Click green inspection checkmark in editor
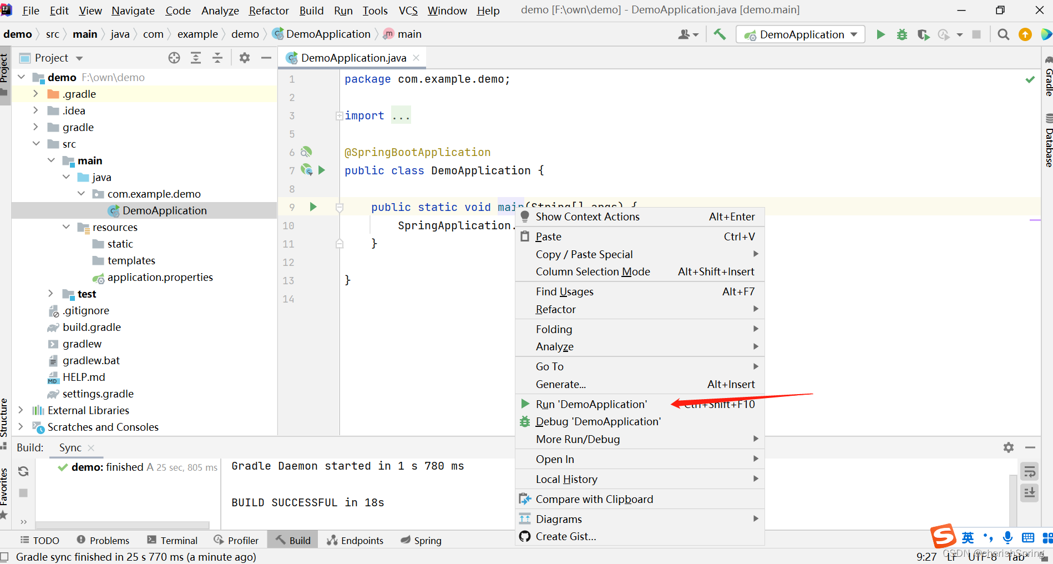1053x564 pixels. [x=1030, y=79]
